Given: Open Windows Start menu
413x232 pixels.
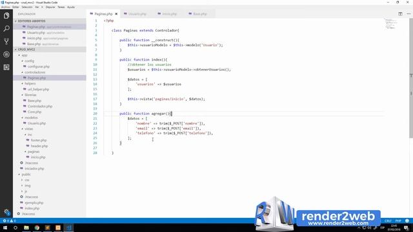Looking at the screenshot, I should (5, 227).
